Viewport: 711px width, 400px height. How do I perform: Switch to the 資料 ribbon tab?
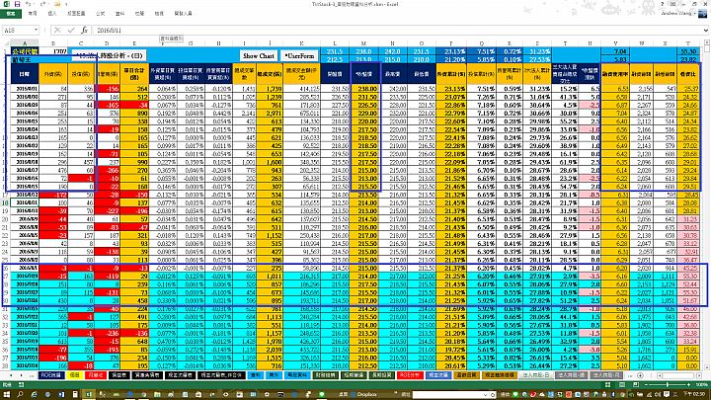click(119, 14)
